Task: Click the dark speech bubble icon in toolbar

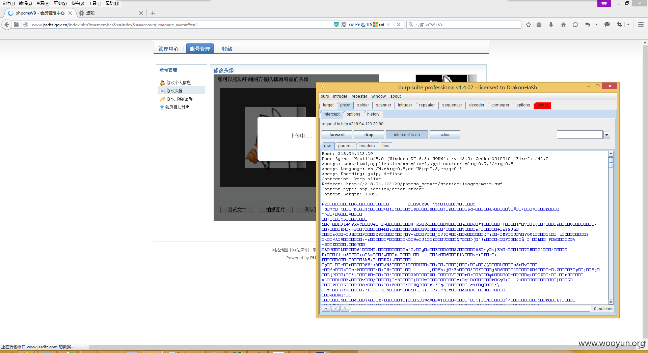Action: tap(607, 25)
